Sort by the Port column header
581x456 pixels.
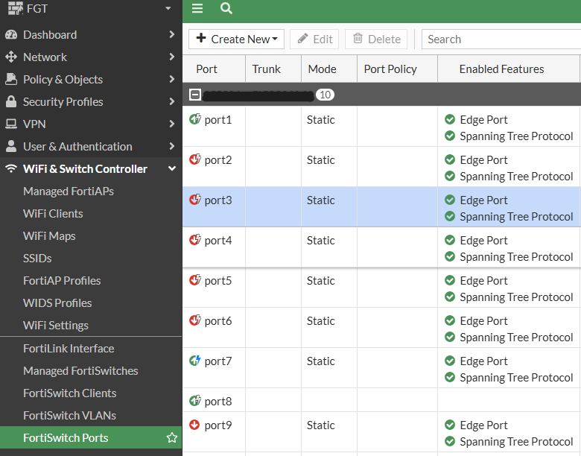click(x=207, y=69)
